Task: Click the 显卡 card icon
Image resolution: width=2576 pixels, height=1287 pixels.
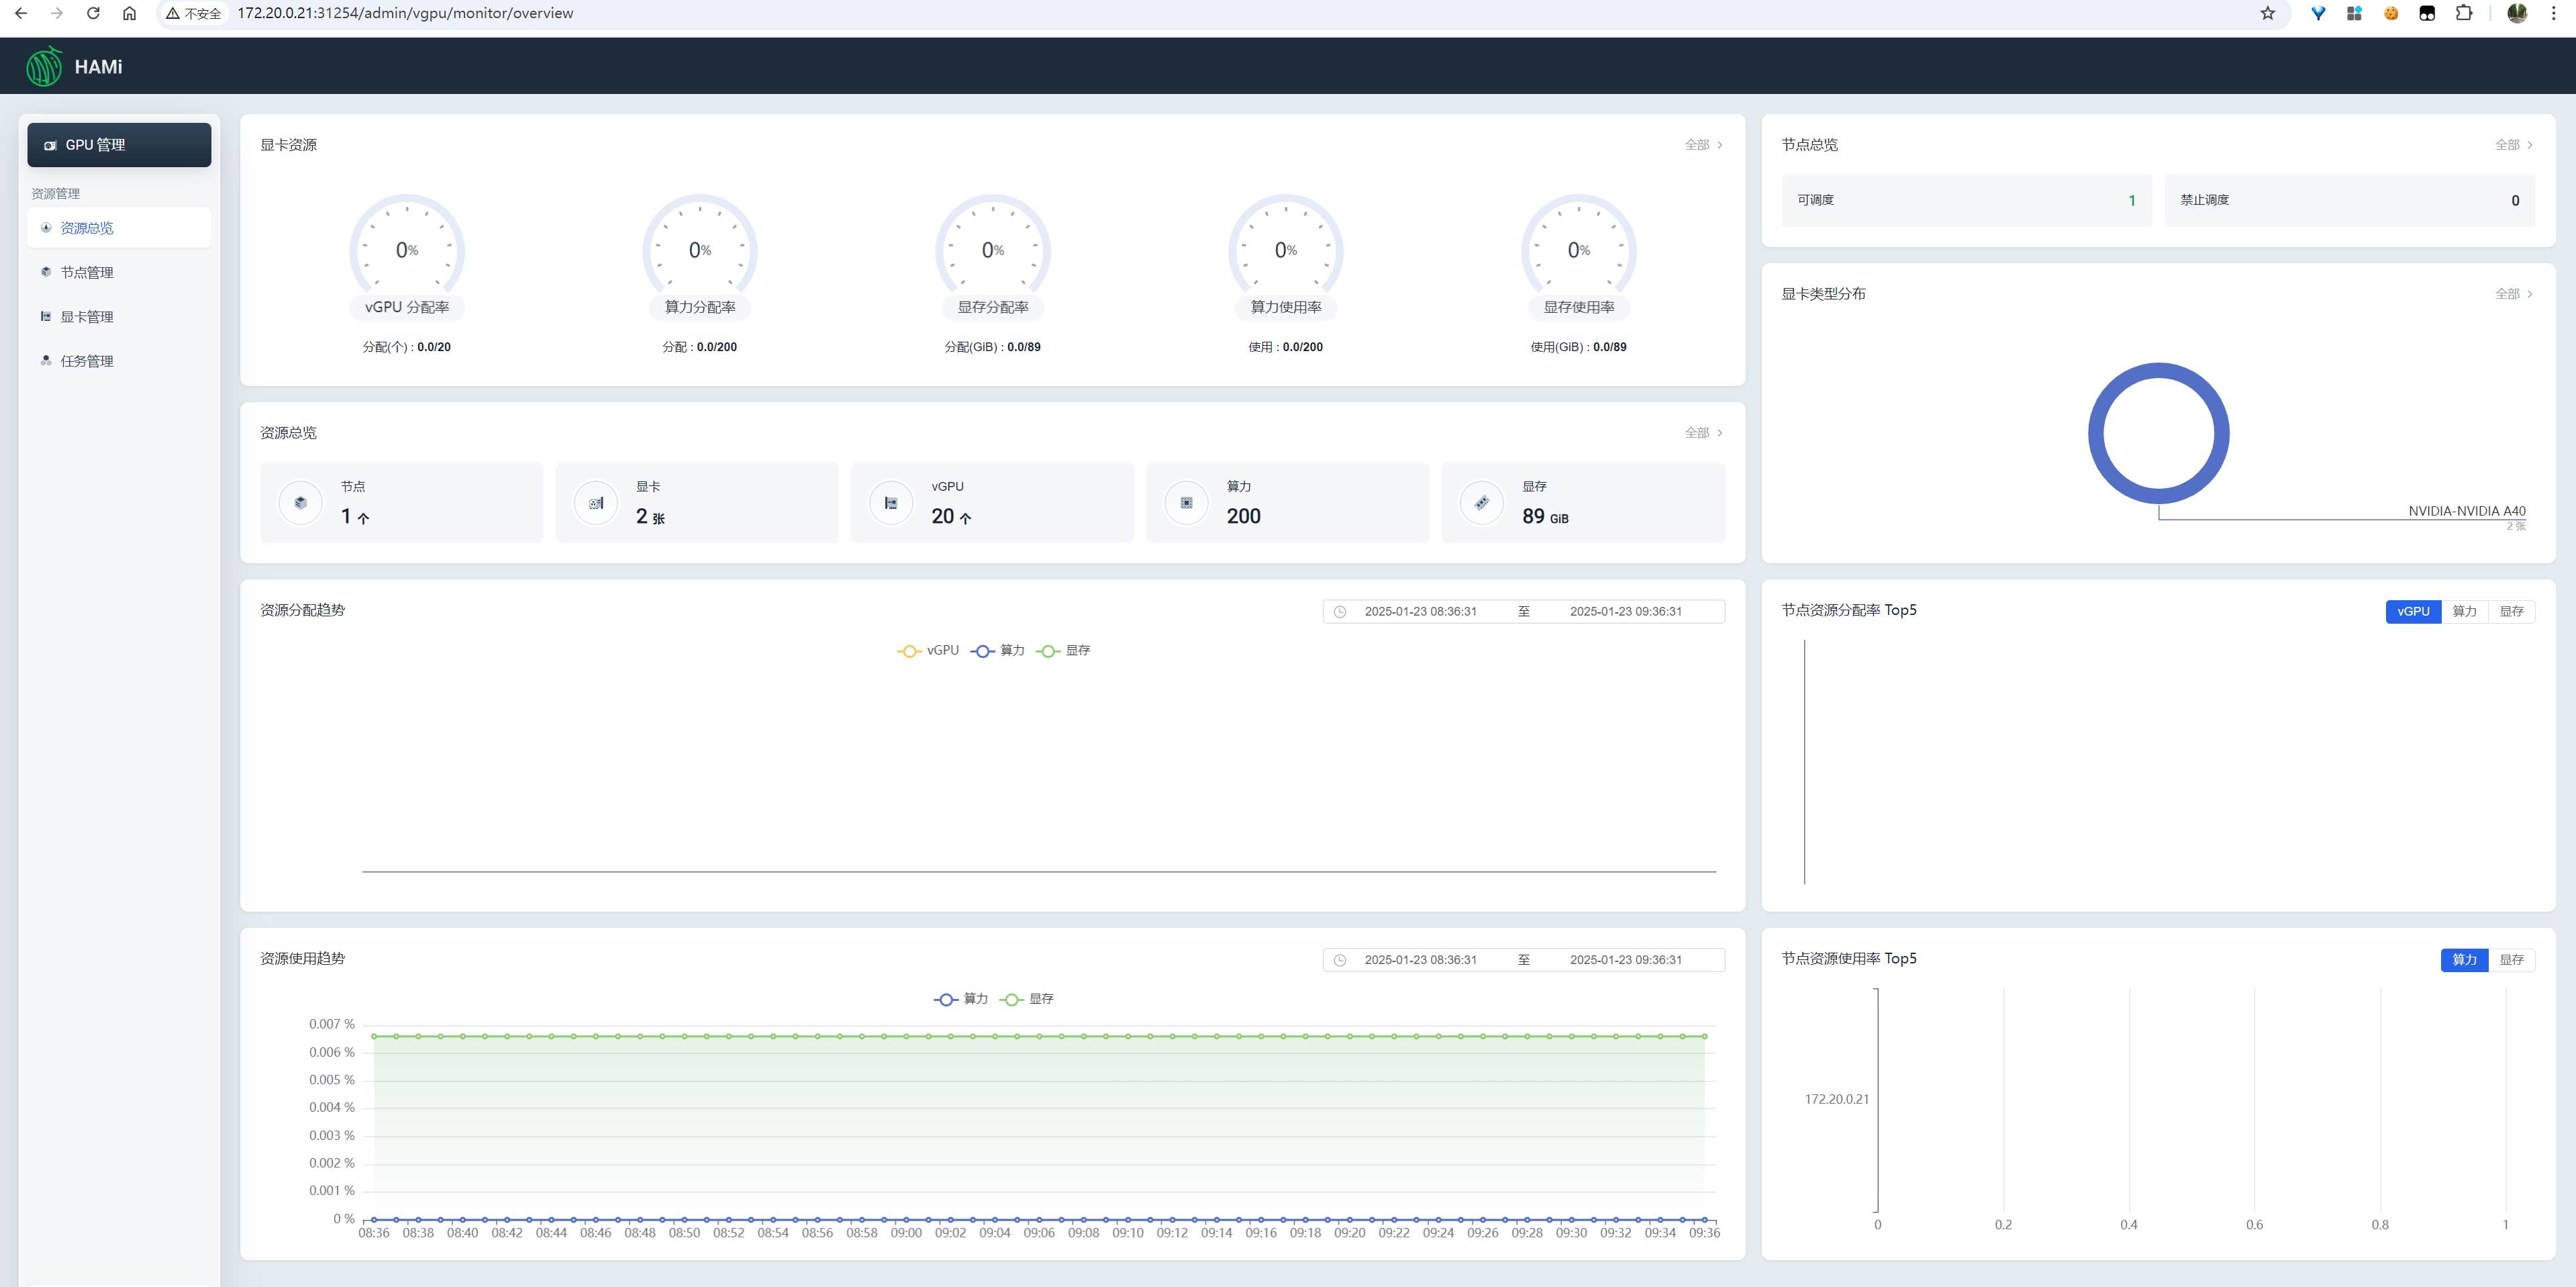Action: pyautogui.click(x=596, y=503)
